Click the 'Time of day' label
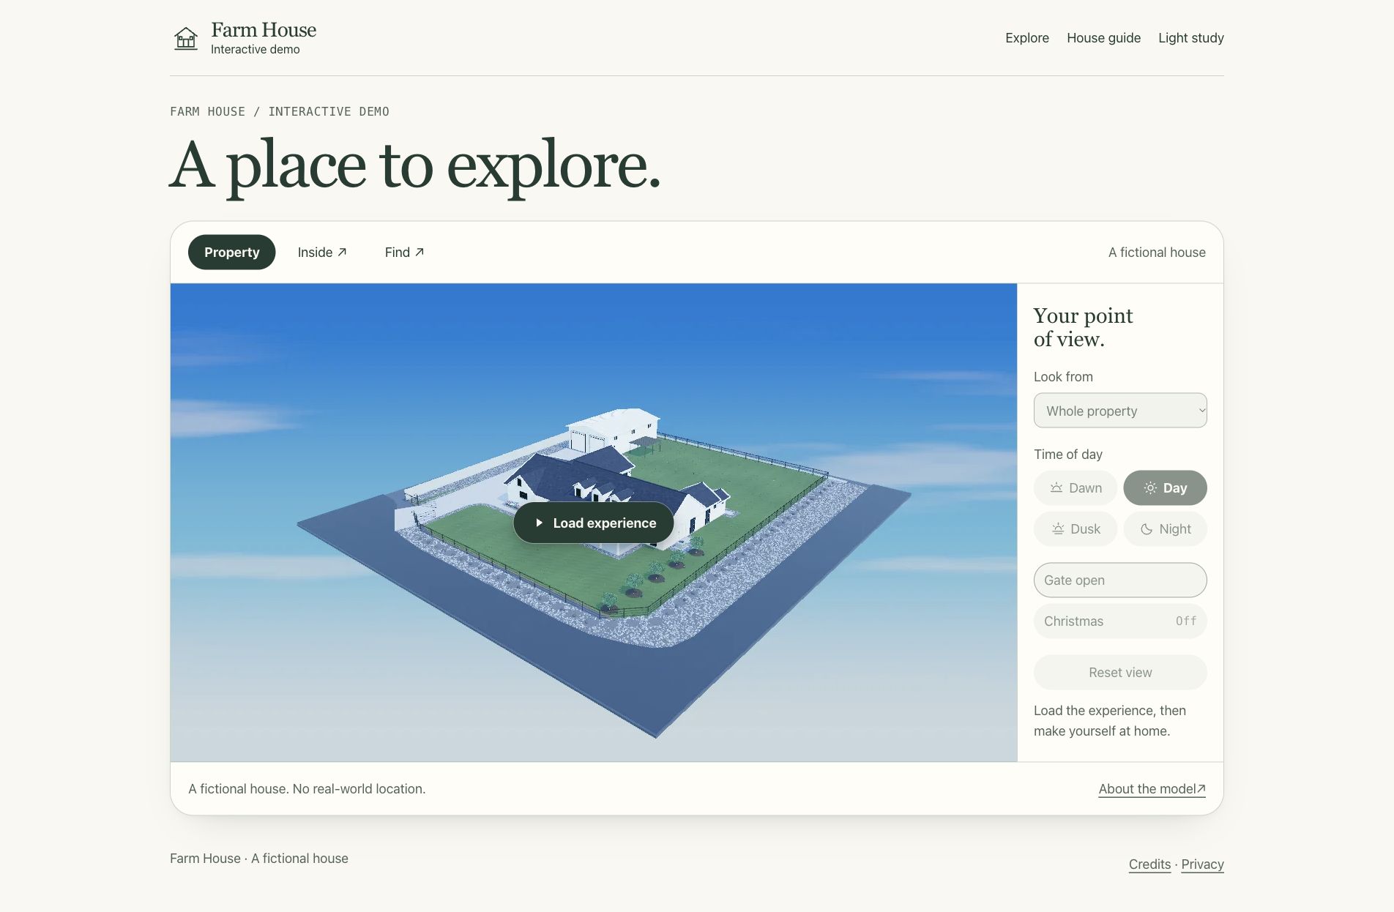The height and width of the screenshot is (912, 1394). click(x=1067, y=454)
